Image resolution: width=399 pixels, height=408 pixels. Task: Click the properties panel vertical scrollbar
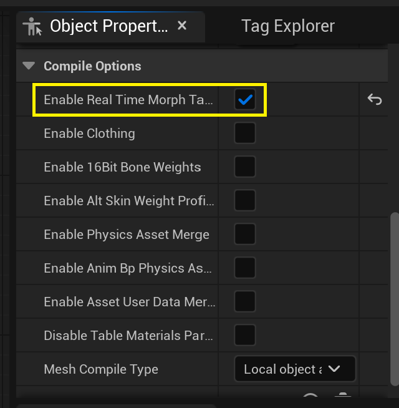point(395,299)
